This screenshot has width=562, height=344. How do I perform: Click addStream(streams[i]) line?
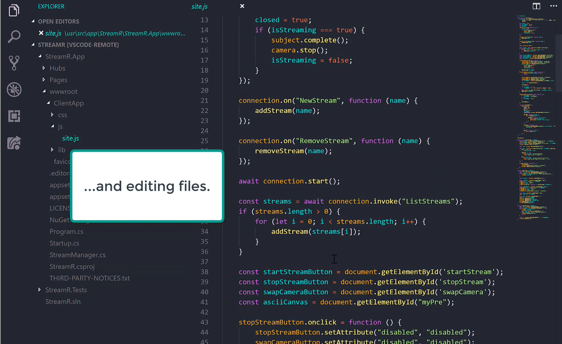point(316,232)
